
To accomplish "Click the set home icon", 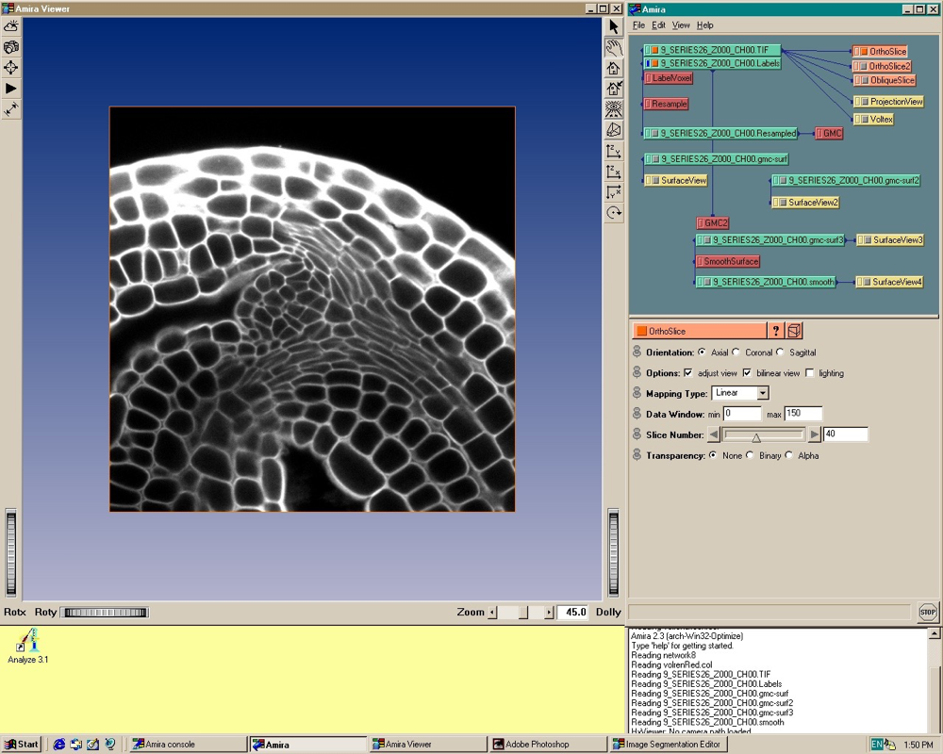I will coord(614,89).
